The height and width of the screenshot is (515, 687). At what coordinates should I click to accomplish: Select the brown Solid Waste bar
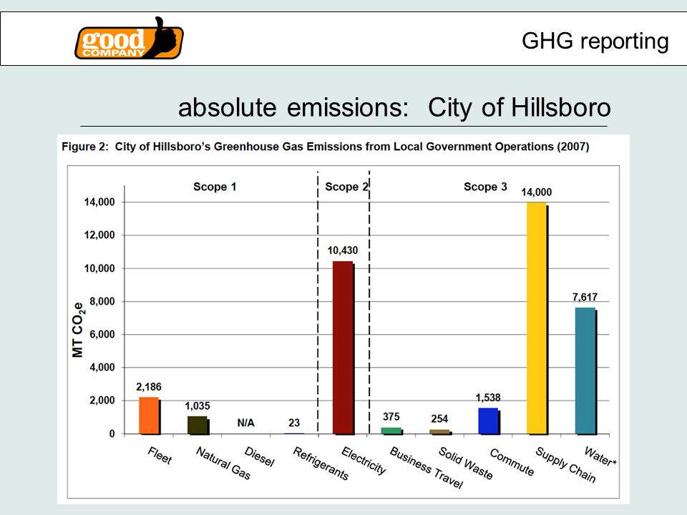pos(440,432)
